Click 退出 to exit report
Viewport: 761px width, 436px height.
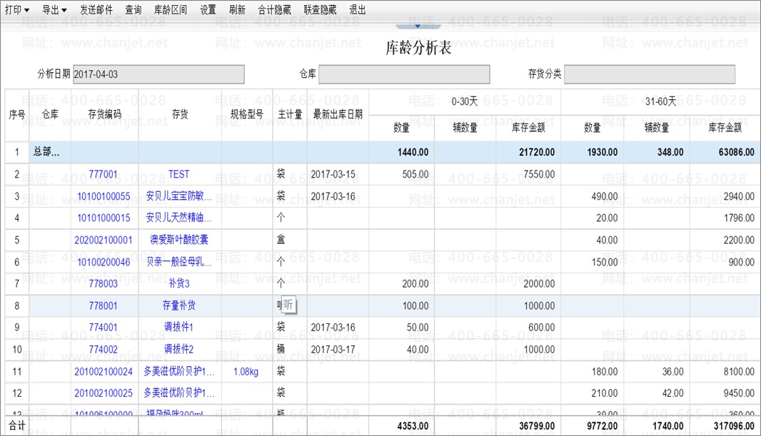(358, 10)
